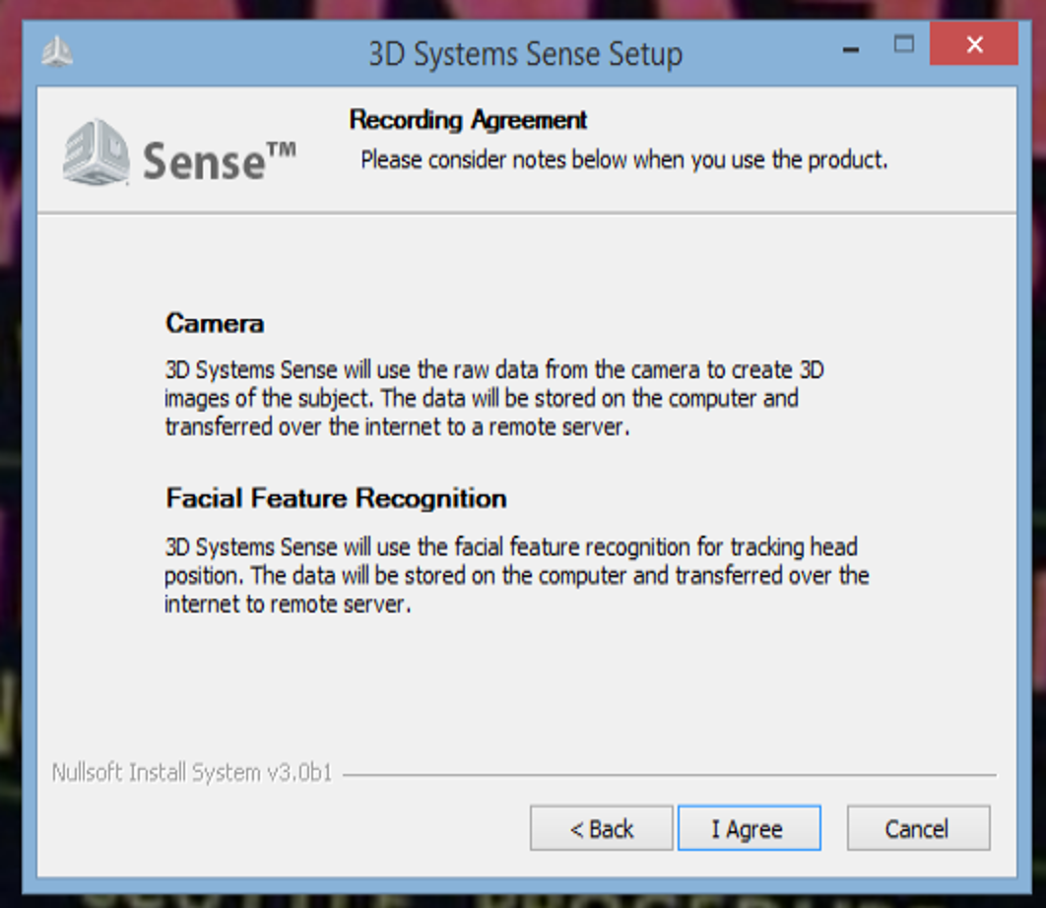Click the 'Please consider notes below' subtitle
Viewport: 1046px width, 908px height.
tap(623, 161)
